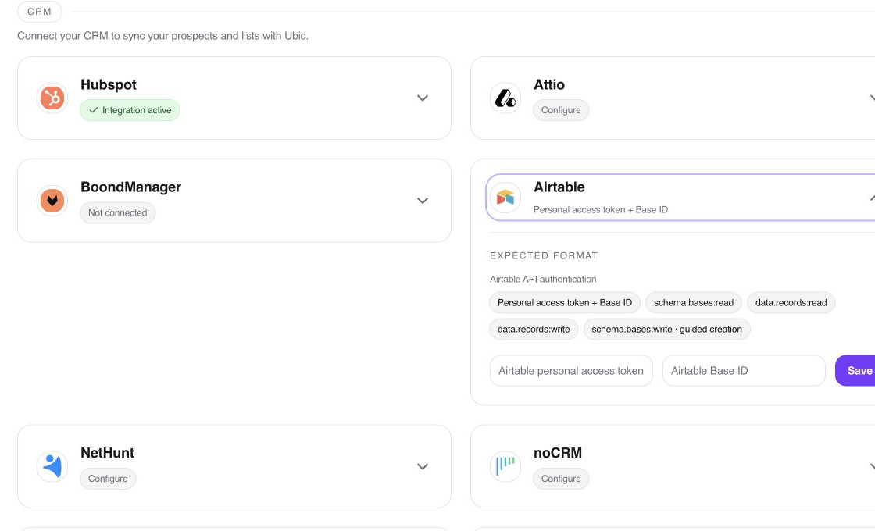Click the Attio card title
The width and height of the screenshot is (875, 531).
[549, 85]
